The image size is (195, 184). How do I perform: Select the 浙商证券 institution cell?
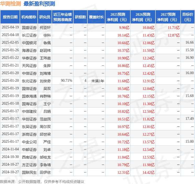point(29,134)
